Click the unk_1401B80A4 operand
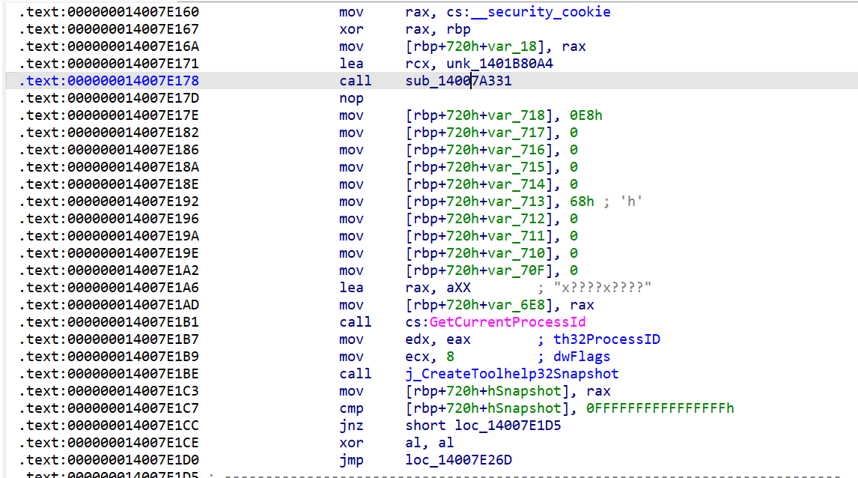Viewport: 858px width, 478px height. coord(500,64)
